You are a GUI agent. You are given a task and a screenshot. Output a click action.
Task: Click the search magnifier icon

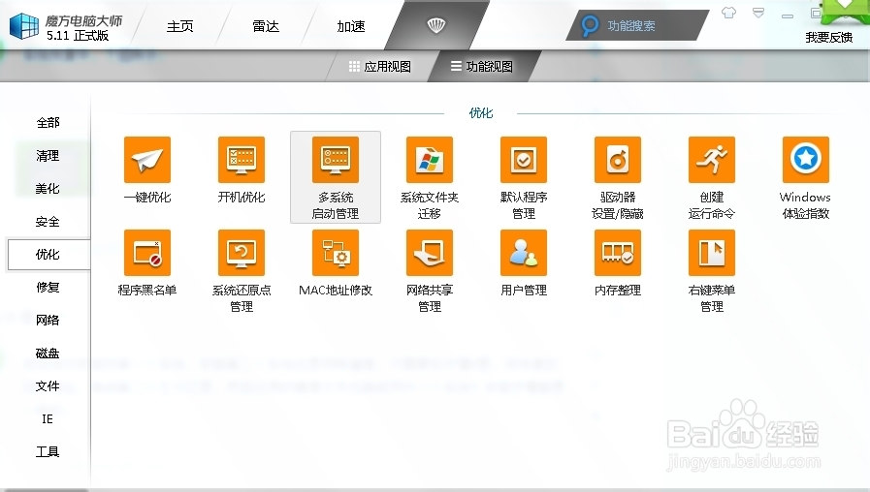pos(590,25)
